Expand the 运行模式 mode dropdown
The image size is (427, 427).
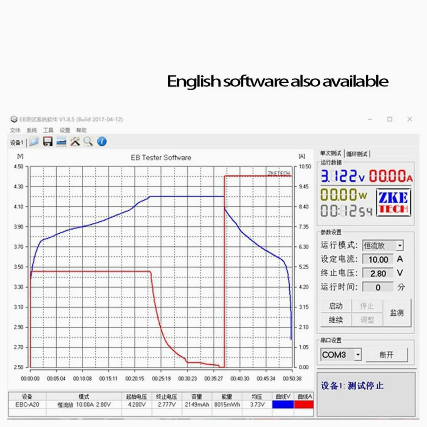[x=400, y=245]
